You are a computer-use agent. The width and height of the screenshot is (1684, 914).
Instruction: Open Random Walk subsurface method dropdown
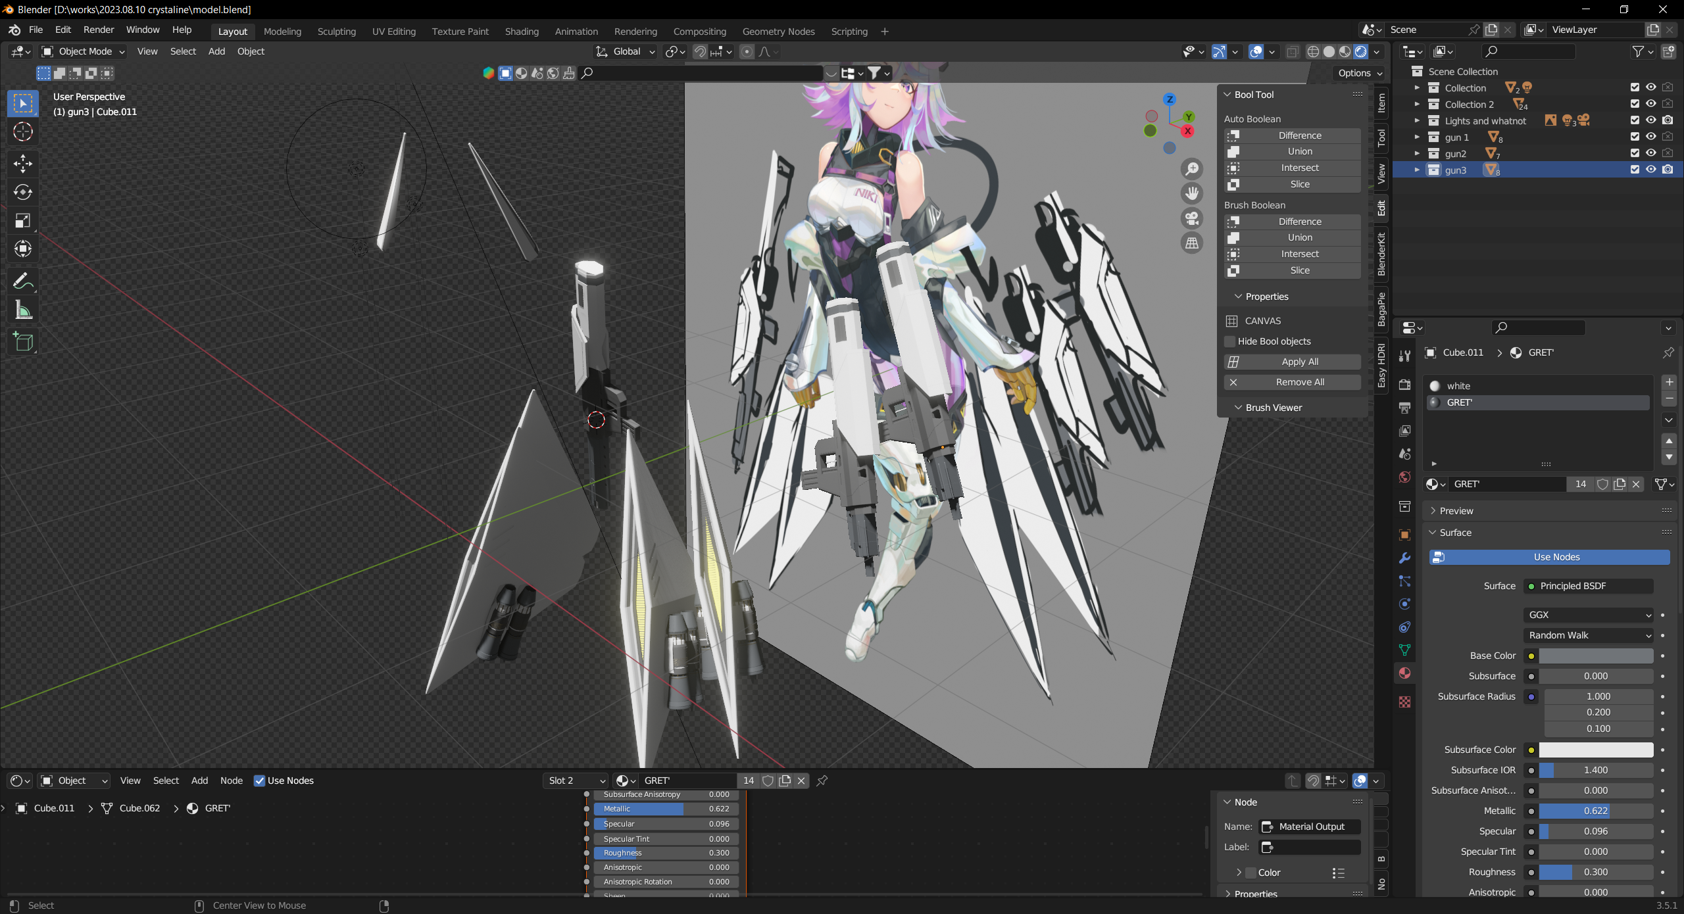click(x=1588, y=635)
